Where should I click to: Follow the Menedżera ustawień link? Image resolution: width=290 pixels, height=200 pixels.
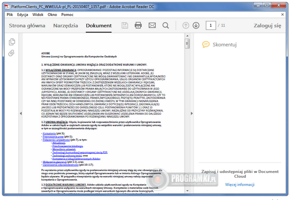pos(64,149)
